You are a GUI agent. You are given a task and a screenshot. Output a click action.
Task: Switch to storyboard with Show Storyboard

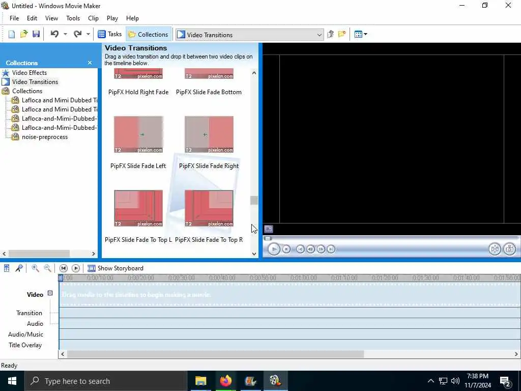click(115, 268)
